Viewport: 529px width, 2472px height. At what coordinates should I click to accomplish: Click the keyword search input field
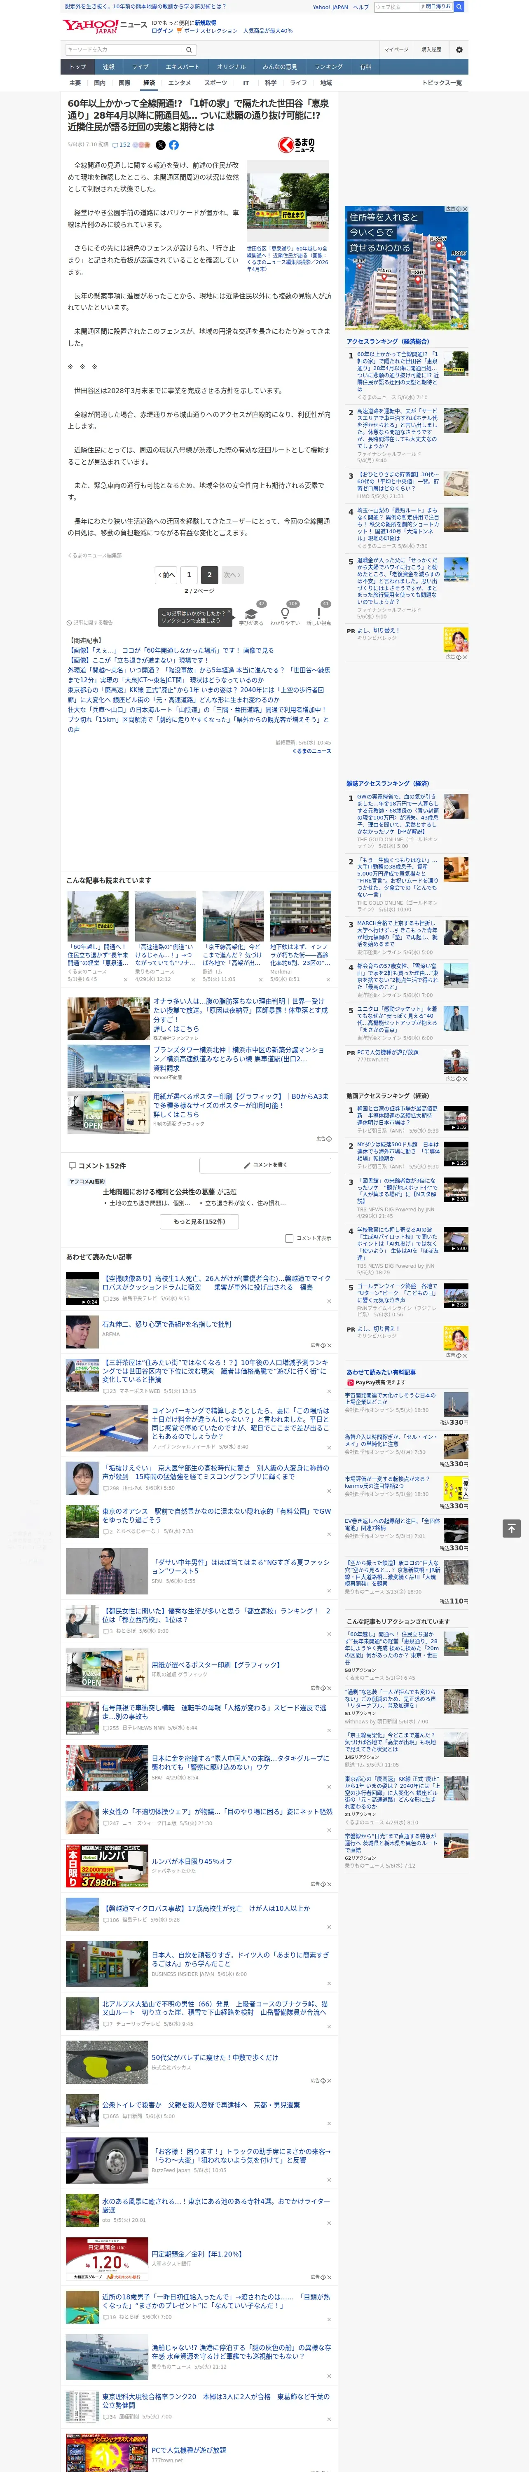(x=124, y=50)
